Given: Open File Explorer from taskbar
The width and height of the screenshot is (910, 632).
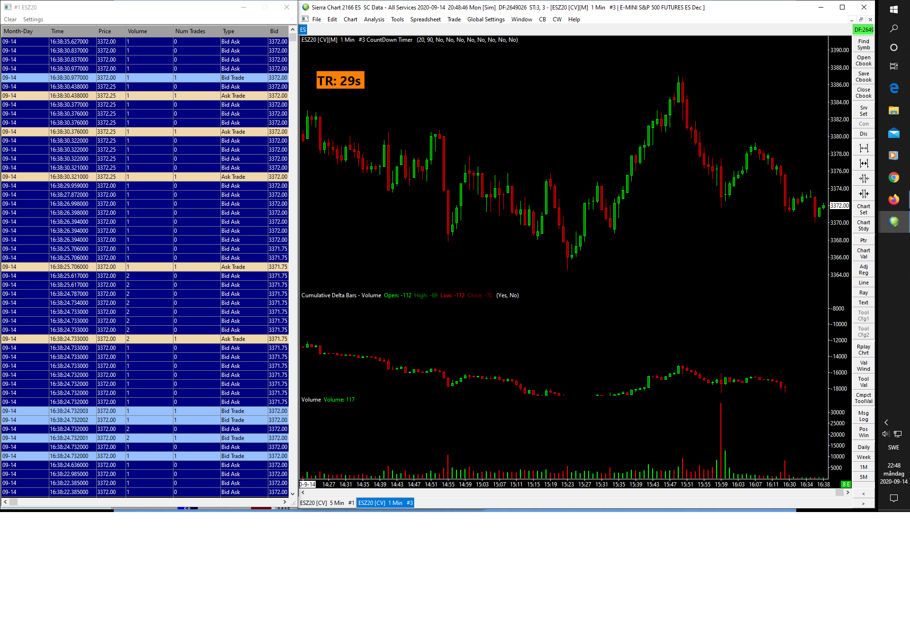Looking at the screenshot, I should 893,110.
